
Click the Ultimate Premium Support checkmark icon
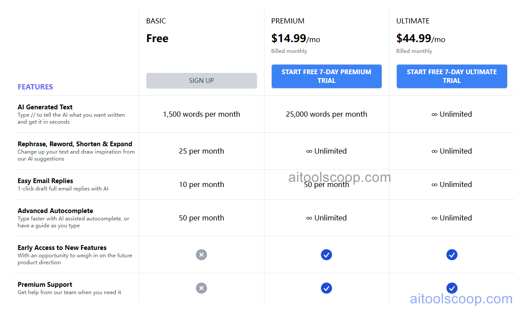click(452, 288)
